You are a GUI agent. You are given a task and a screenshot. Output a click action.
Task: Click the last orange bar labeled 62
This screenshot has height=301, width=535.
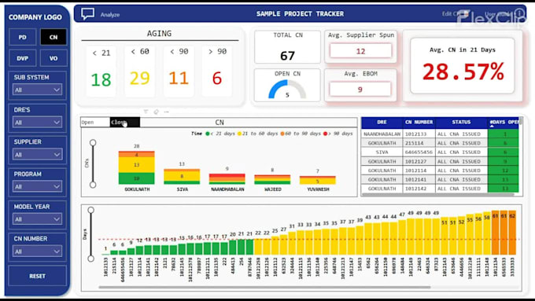tap(512, 232)
